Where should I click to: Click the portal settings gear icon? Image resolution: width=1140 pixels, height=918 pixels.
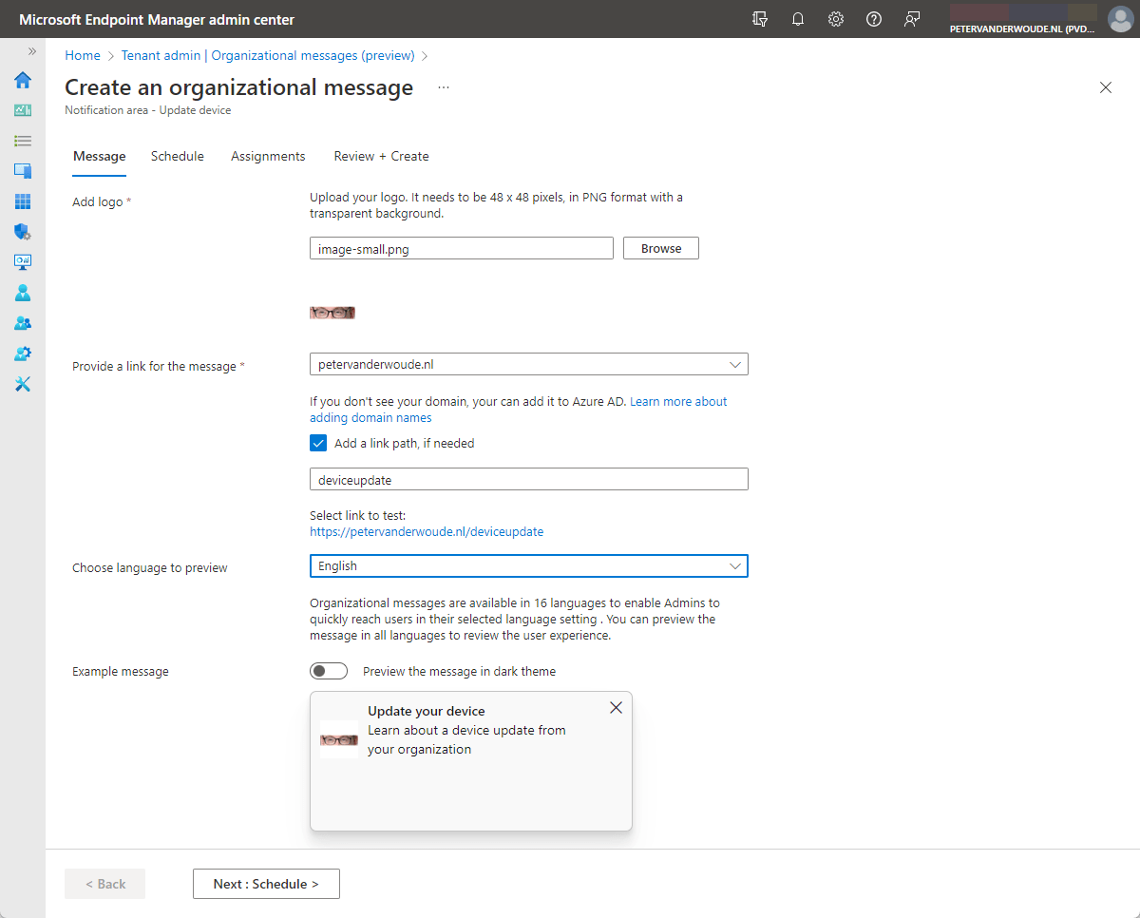coord(835,18)
